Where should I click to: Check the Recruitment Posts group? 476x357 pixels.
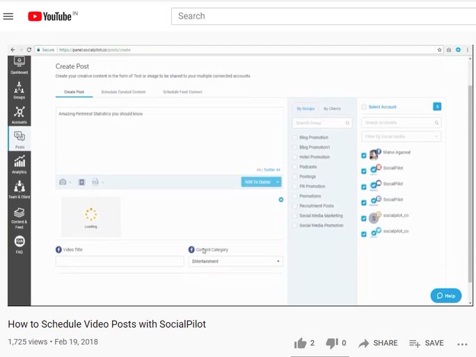(294, 206)
